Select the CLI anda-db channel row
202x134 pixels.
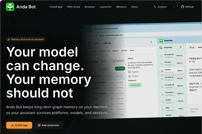tap(172, 86)
